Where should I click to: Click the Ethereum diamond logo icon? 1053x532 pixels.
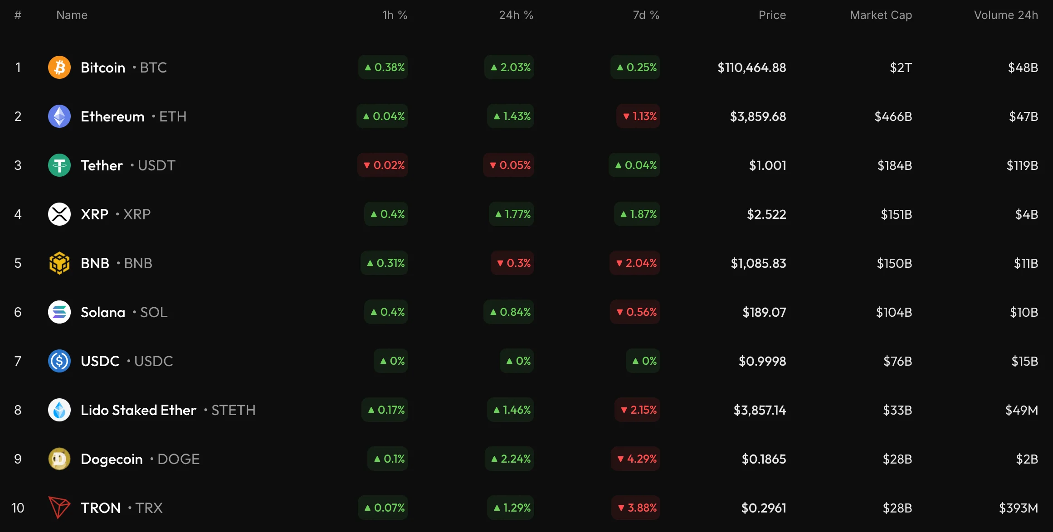[59, 116]
